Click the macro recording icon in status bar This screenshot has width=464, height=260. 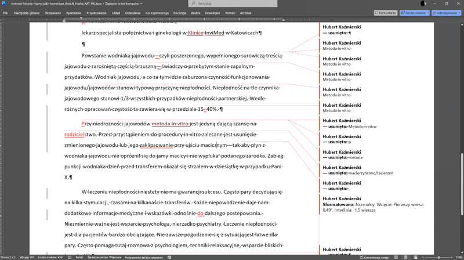(169, 257)
